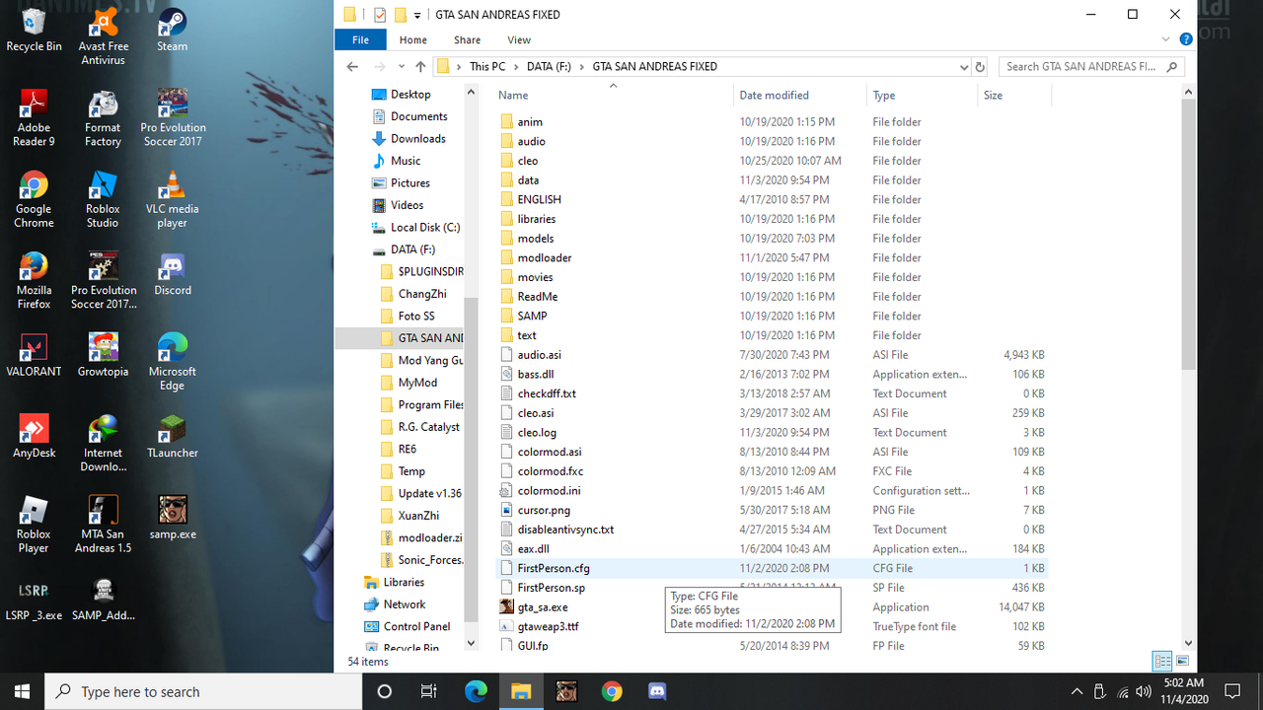Click the chevron after This PC in the address bar
Image resolution: width=1263 pixels, height=710 pixels.
click(515, 66)
